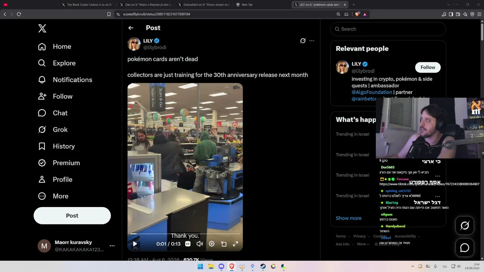Open Brave Rewards triangle icon
This screenshot has width=484, height=272.
(x=365, y=14)
